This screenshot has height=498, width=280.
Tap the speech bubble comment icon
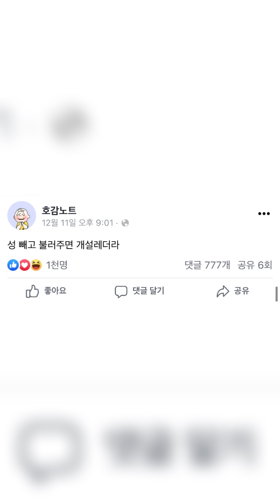pyautogui.click(x=121, y=292)
